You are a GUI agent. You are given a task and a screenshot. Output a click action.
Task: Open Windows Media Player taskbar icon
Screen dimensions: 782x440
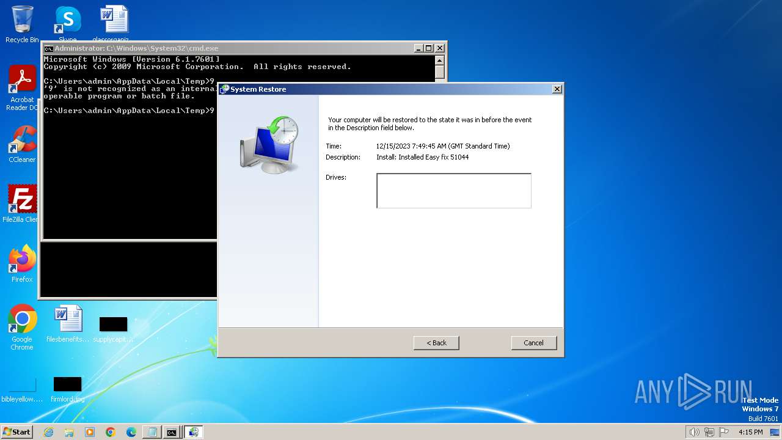tap(90, 432)
